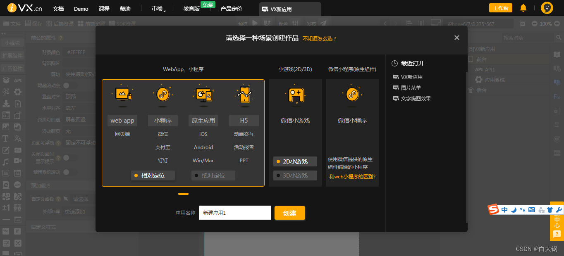The image size is (564, 256).
Task: Click the zoom in plus icon
Action: click(x=557, y=24)
